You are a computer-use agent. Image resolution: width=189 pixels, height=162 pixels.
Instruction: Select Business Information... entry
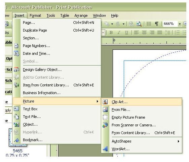[56, 93]
